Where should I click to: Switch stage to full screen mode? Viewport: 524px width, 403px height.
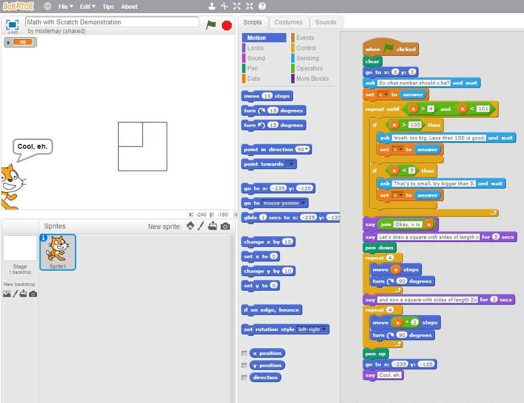pos(12,24)
